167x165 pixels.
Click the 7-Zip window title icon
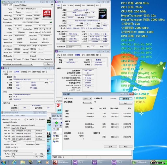coord(53,116)
